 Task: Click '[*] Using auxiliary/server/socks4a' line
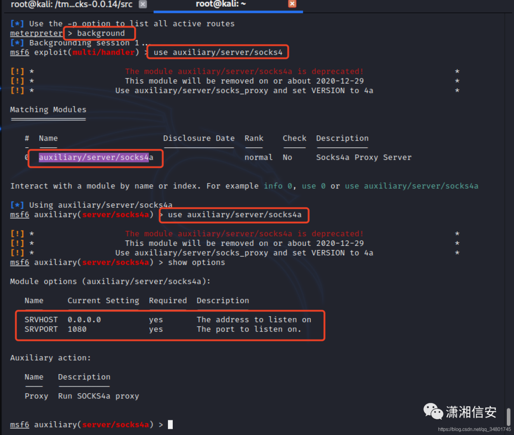coord(91,205)
